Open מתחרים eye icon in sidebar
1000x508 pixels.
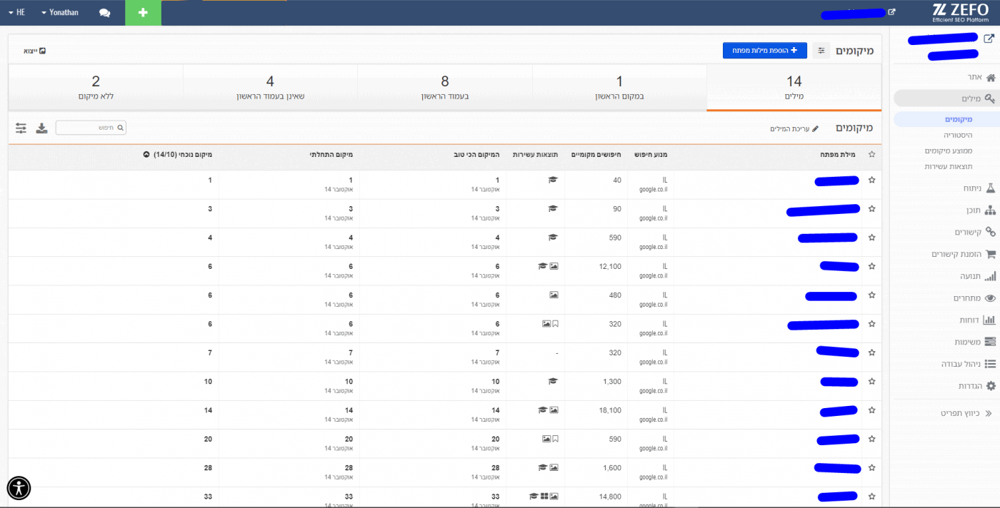tap(990, 298)
